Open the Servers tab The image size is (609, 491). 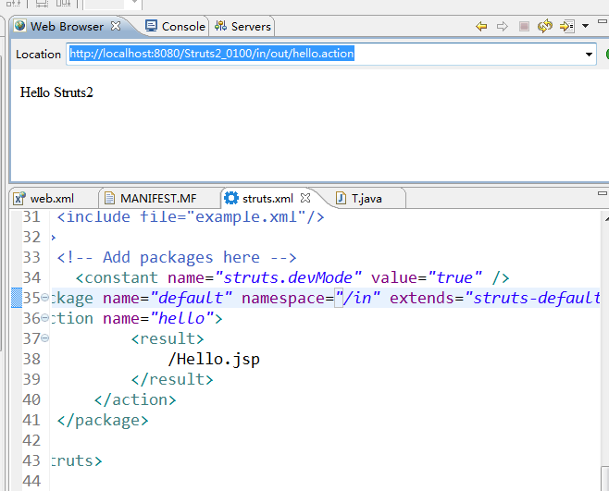pyautogui.click(x=242, y=27)
